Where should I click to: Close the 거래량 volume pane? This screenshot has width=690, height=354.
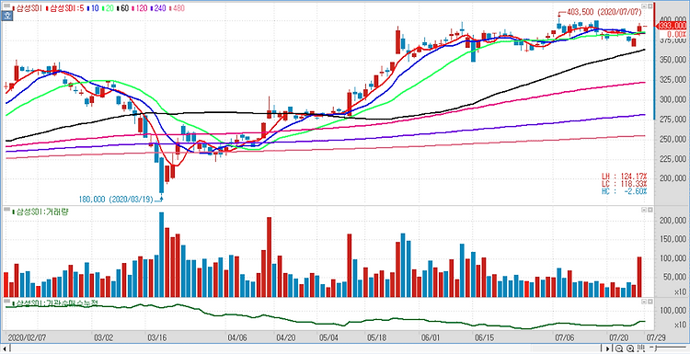click(x=650, y=210)
